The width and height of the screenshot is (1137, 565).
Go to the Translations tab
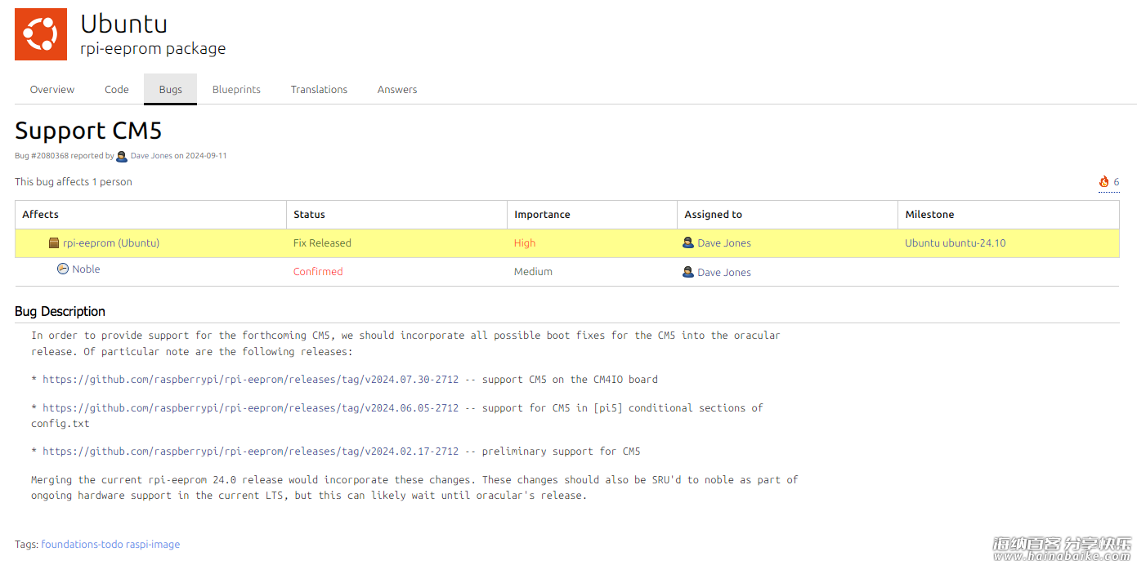(x=319, y=90)
